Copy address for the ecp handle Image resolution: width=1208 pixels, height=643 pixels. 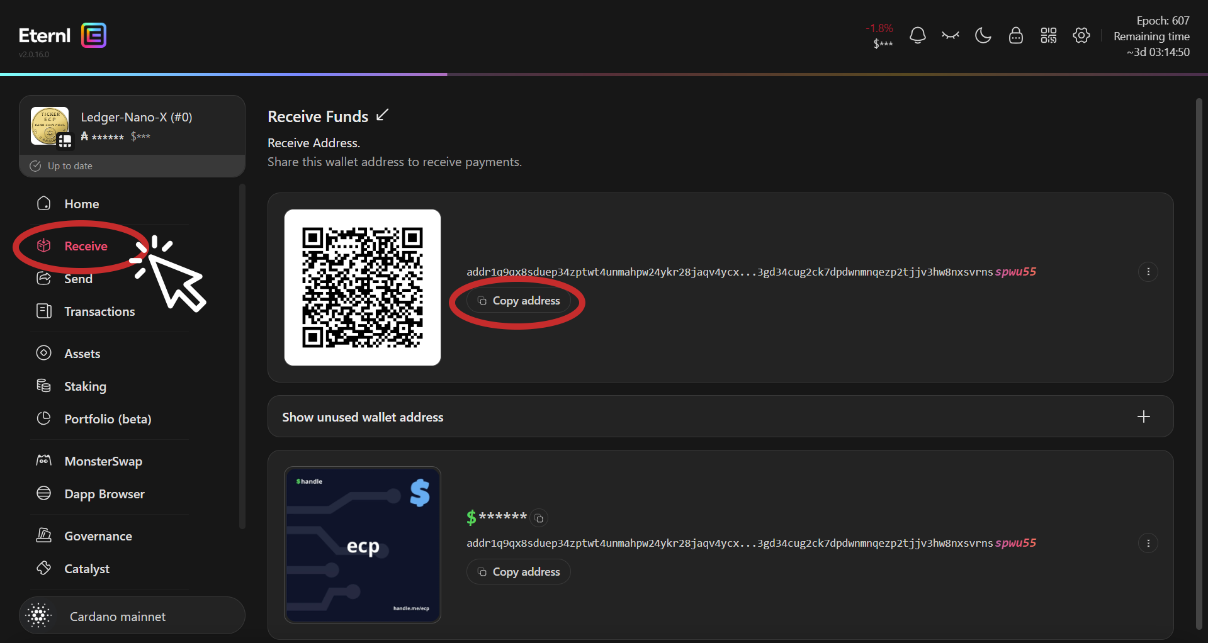tap(519, 572)
